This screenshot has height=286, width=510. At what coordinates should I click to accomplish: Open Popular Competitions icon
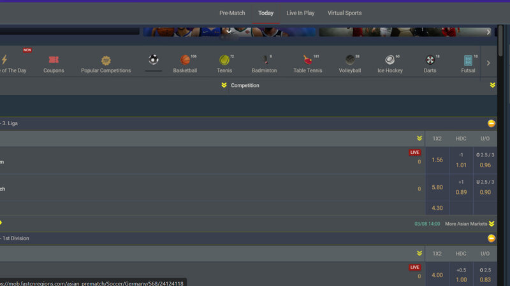click(106, 61)
